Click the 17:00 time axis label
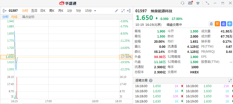The height and width of the screenshot is (104, 233). click(48, 101)
